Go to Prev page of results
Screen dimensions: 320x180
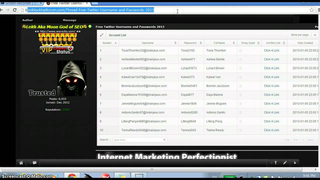(x=296, y=140)
